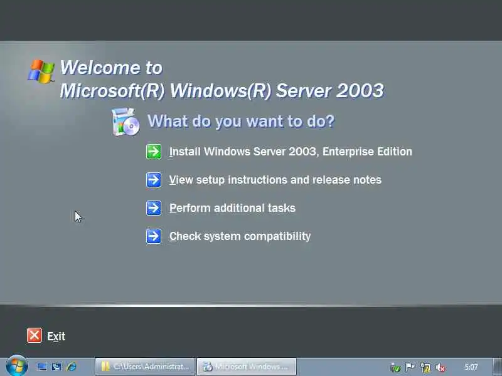
Task: Click the muted volume tray icon
Action: pyautogui.click(x=441, y=368)
